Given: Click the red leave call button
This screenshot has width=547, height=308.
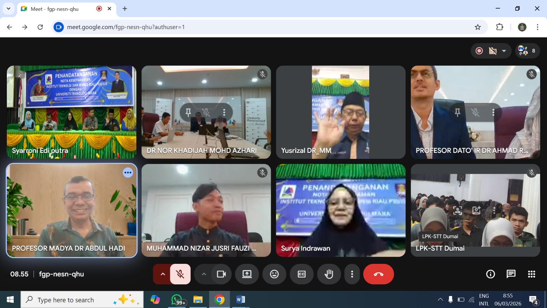Looking at the screenshot, I should click(x=378, y=274).
